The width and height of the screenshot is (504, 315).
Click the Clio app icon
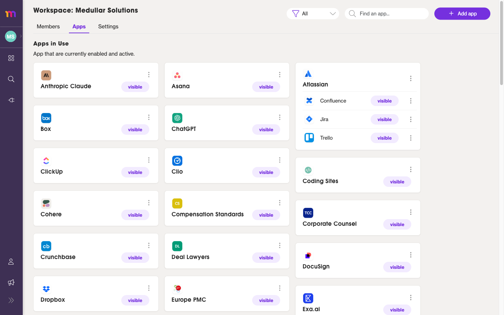click(177, 161)
